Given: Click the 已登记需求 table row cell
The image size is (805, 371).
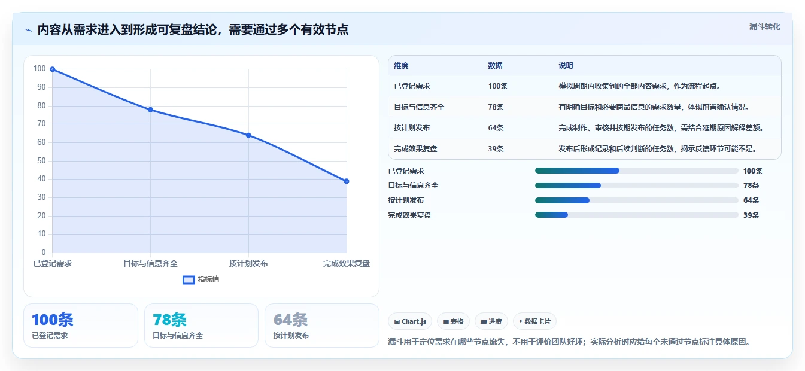Looking at the screenshot, I should click(x=412, y=86).
